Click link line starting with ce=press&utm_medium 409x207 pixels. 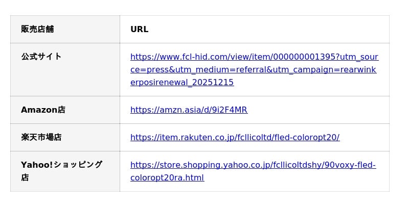tap(253, 70)
